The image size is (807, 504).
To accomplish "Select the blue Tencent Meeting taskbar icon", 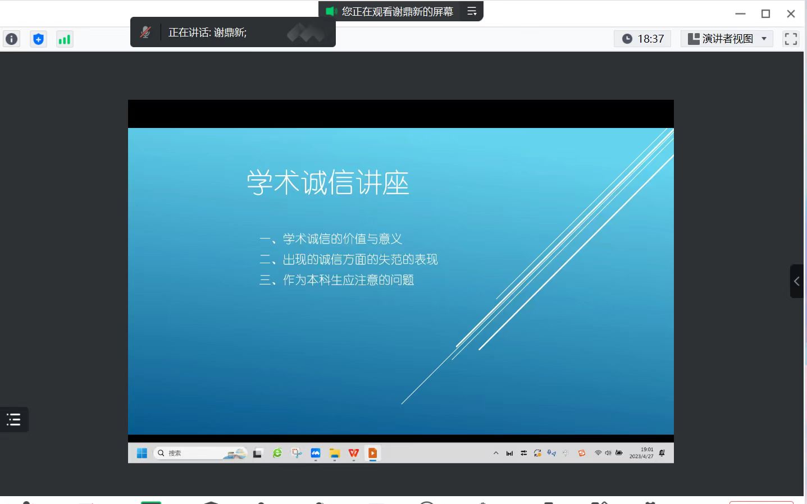I will (x=316, y=453).
